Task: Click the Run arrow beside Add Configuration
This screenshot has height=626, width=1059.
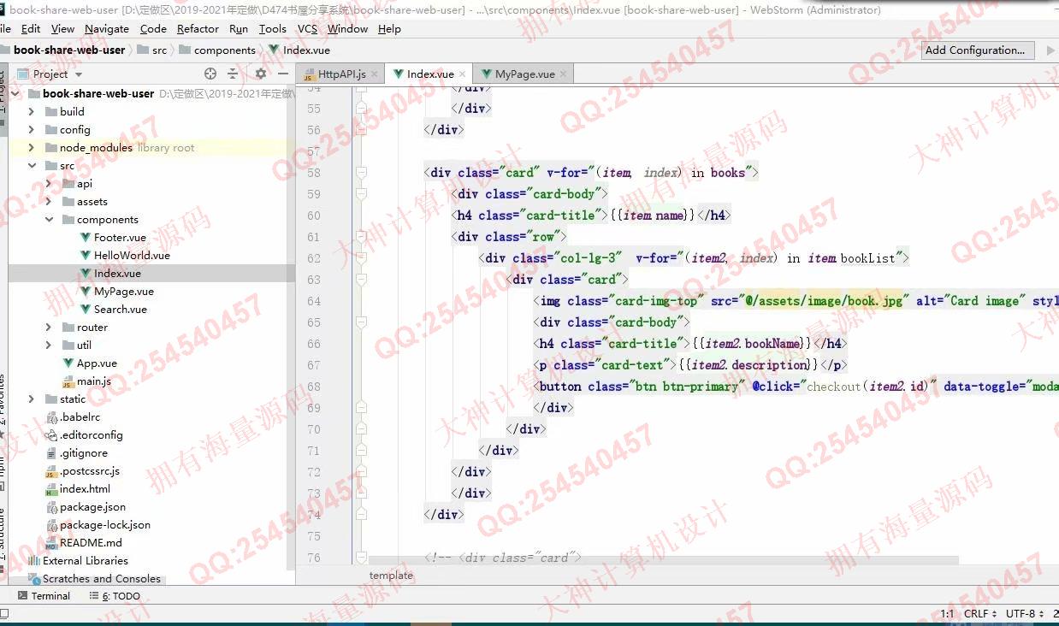Action: pyautogui.click(x=1050, y=50)
